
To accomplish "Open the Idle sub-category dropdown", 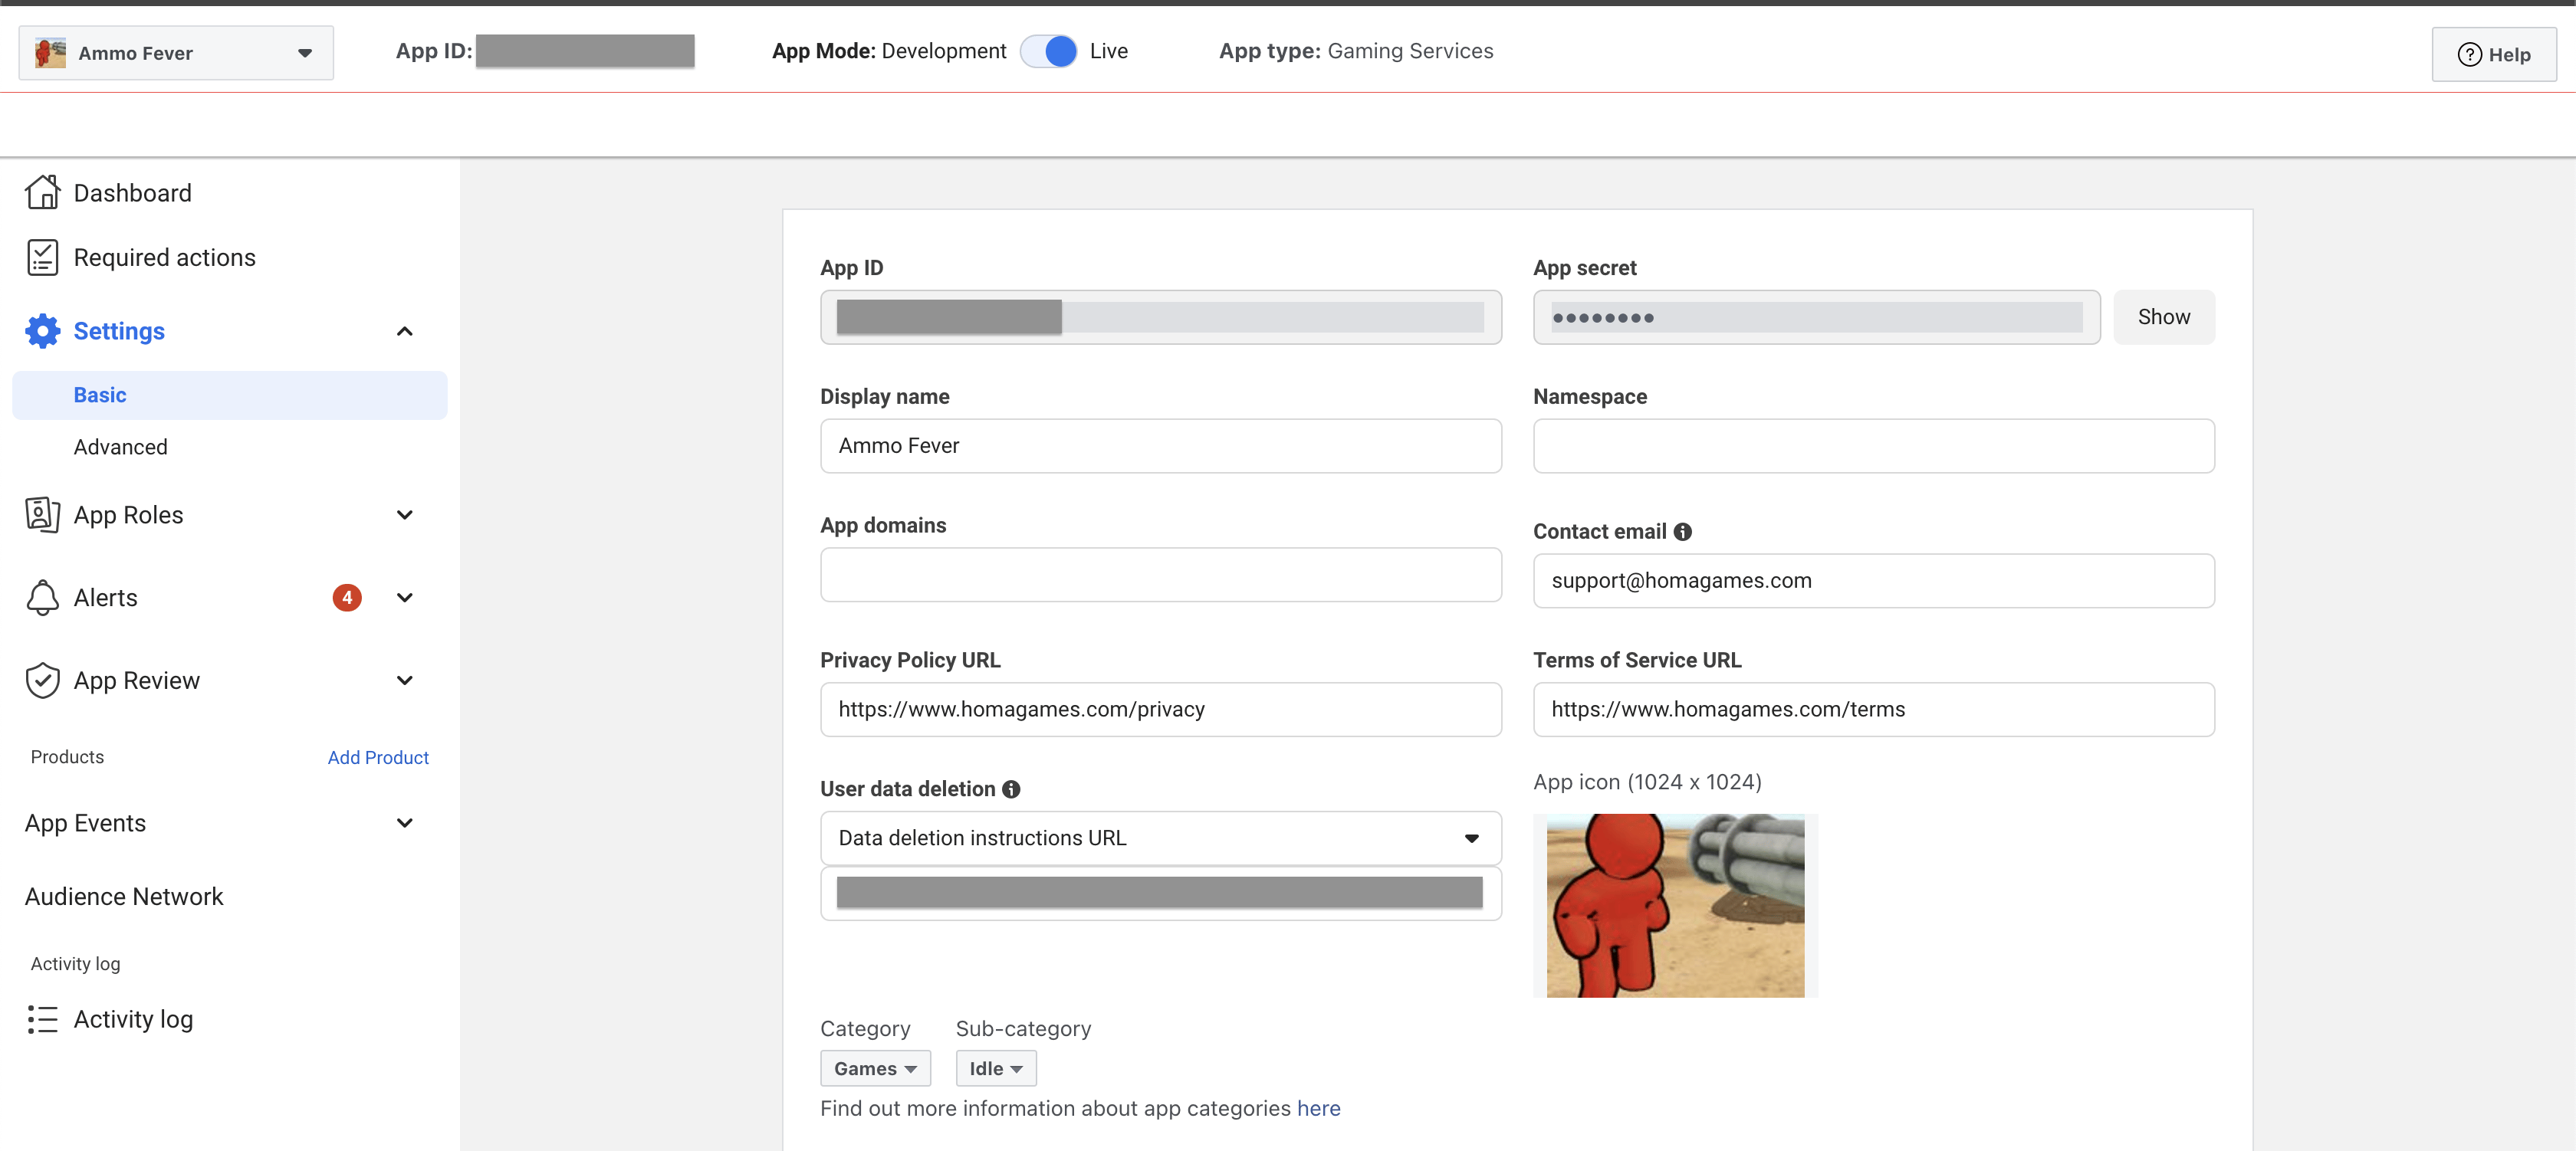I will point(995,1068).
